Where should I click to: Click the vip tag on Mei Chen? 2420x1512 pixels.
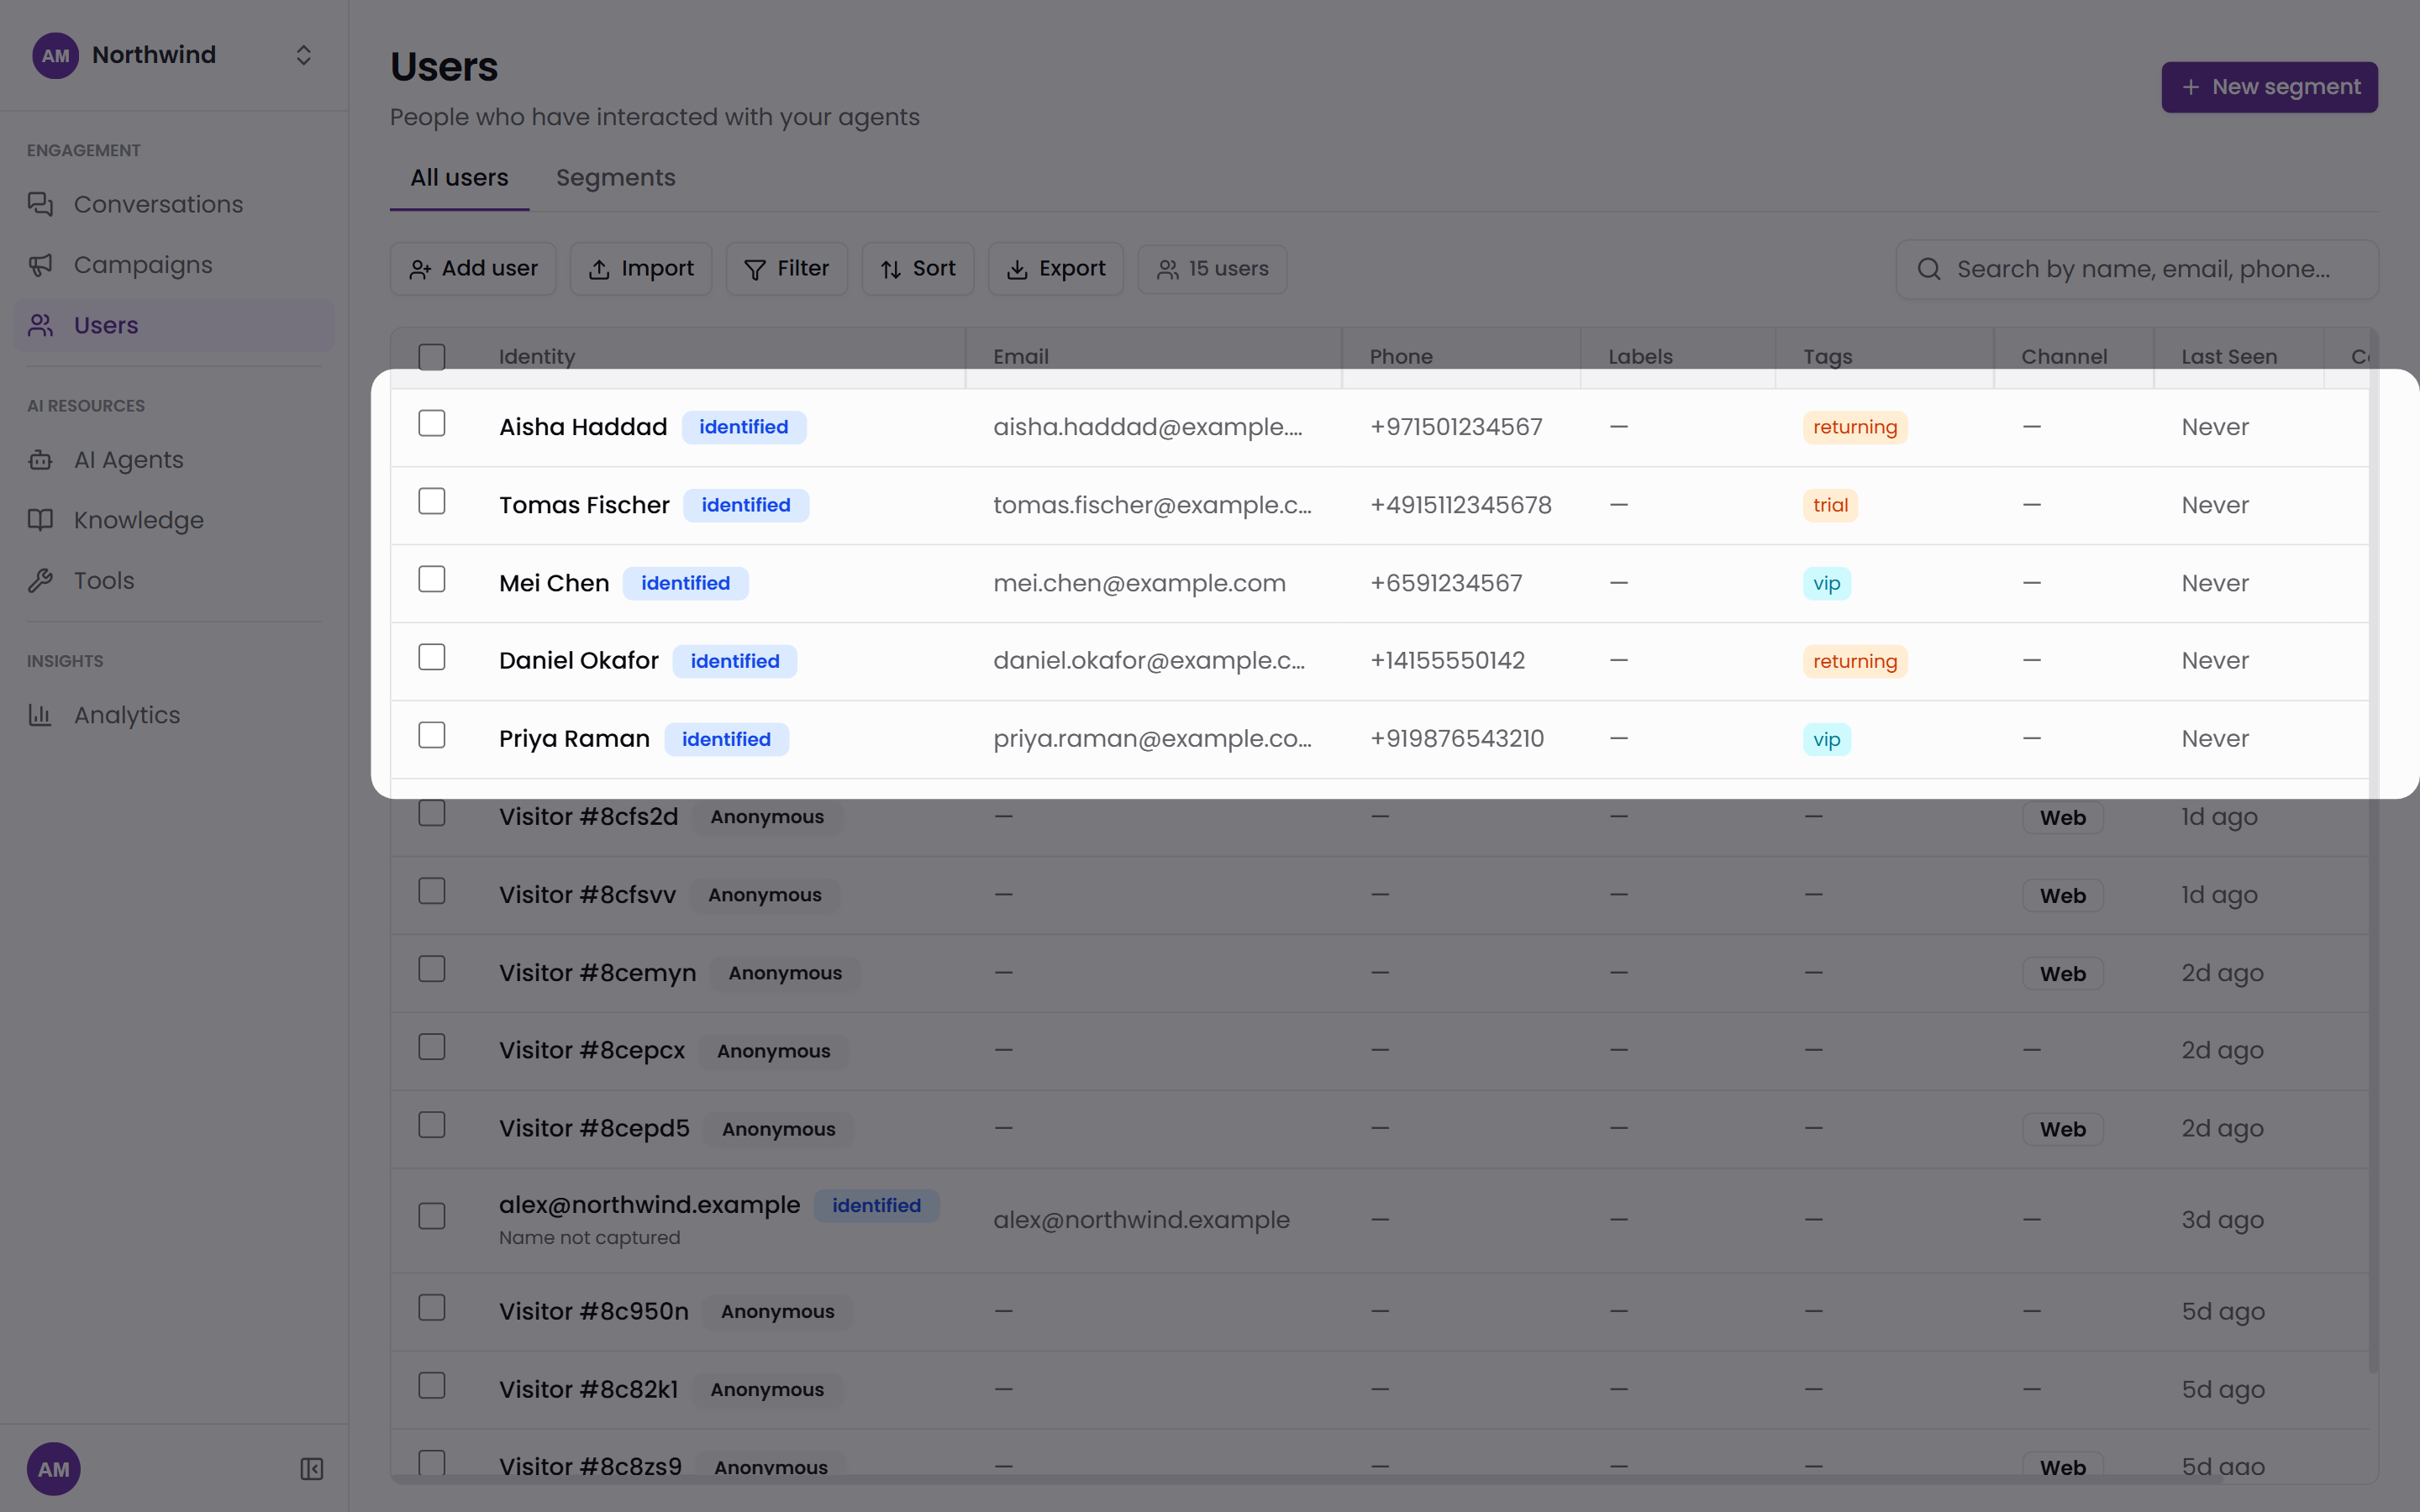[1827, 583]
